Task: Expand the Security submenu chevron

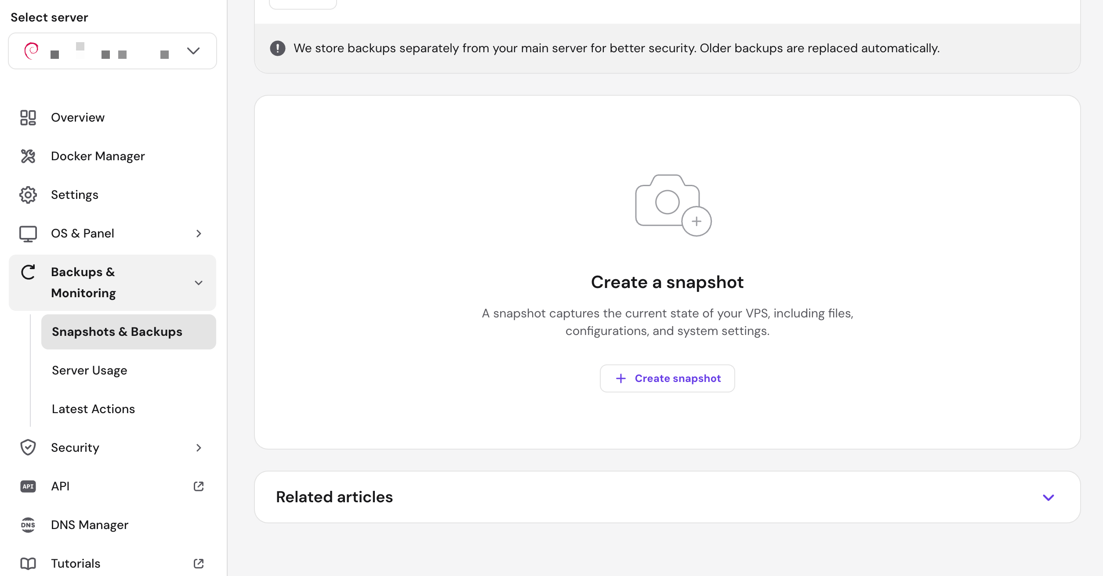Action: coord(199,448)
